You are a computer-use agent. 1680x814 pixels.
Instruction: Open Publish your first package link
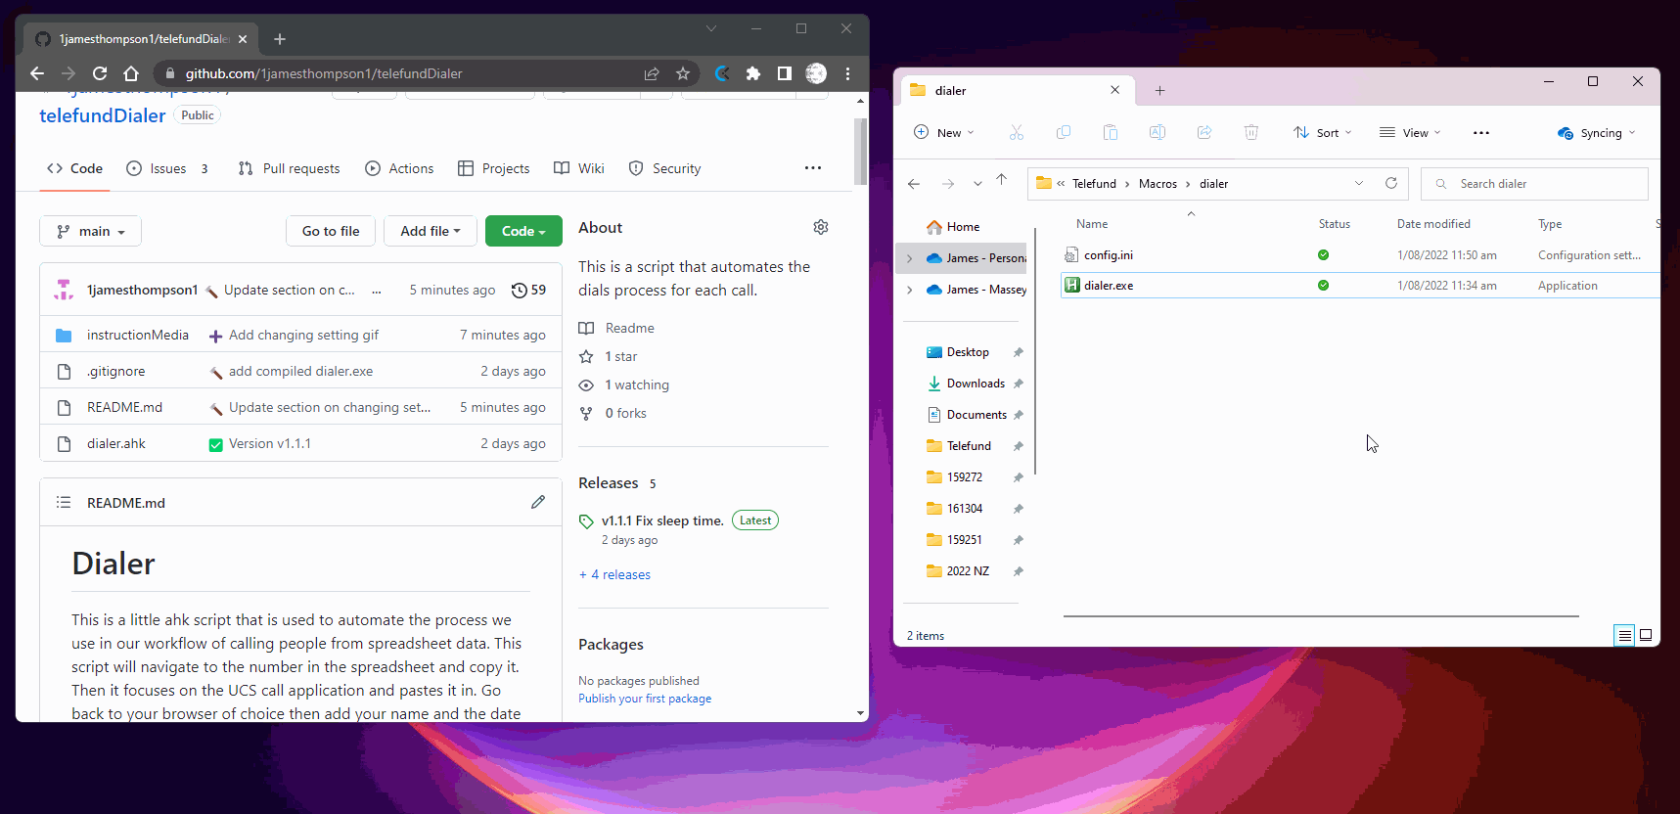click(645, 699)
